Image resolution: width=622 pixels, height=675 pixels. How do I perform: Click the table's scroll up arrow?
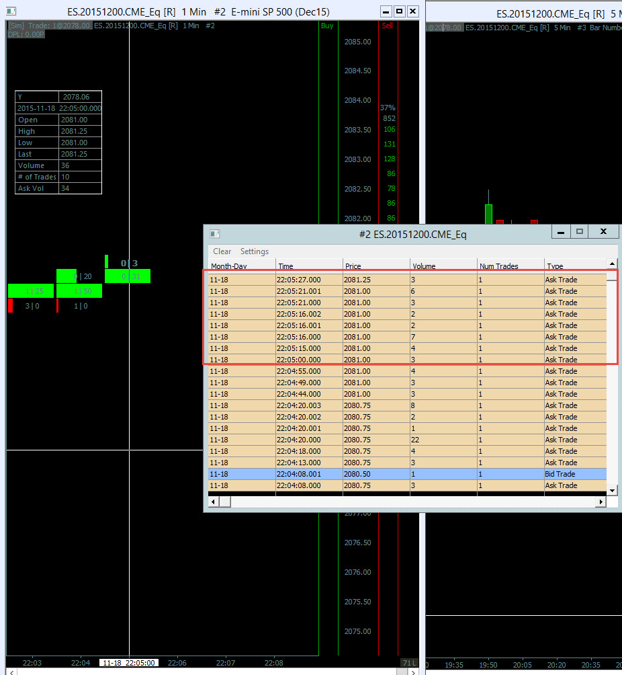click(x=612, y=264)
